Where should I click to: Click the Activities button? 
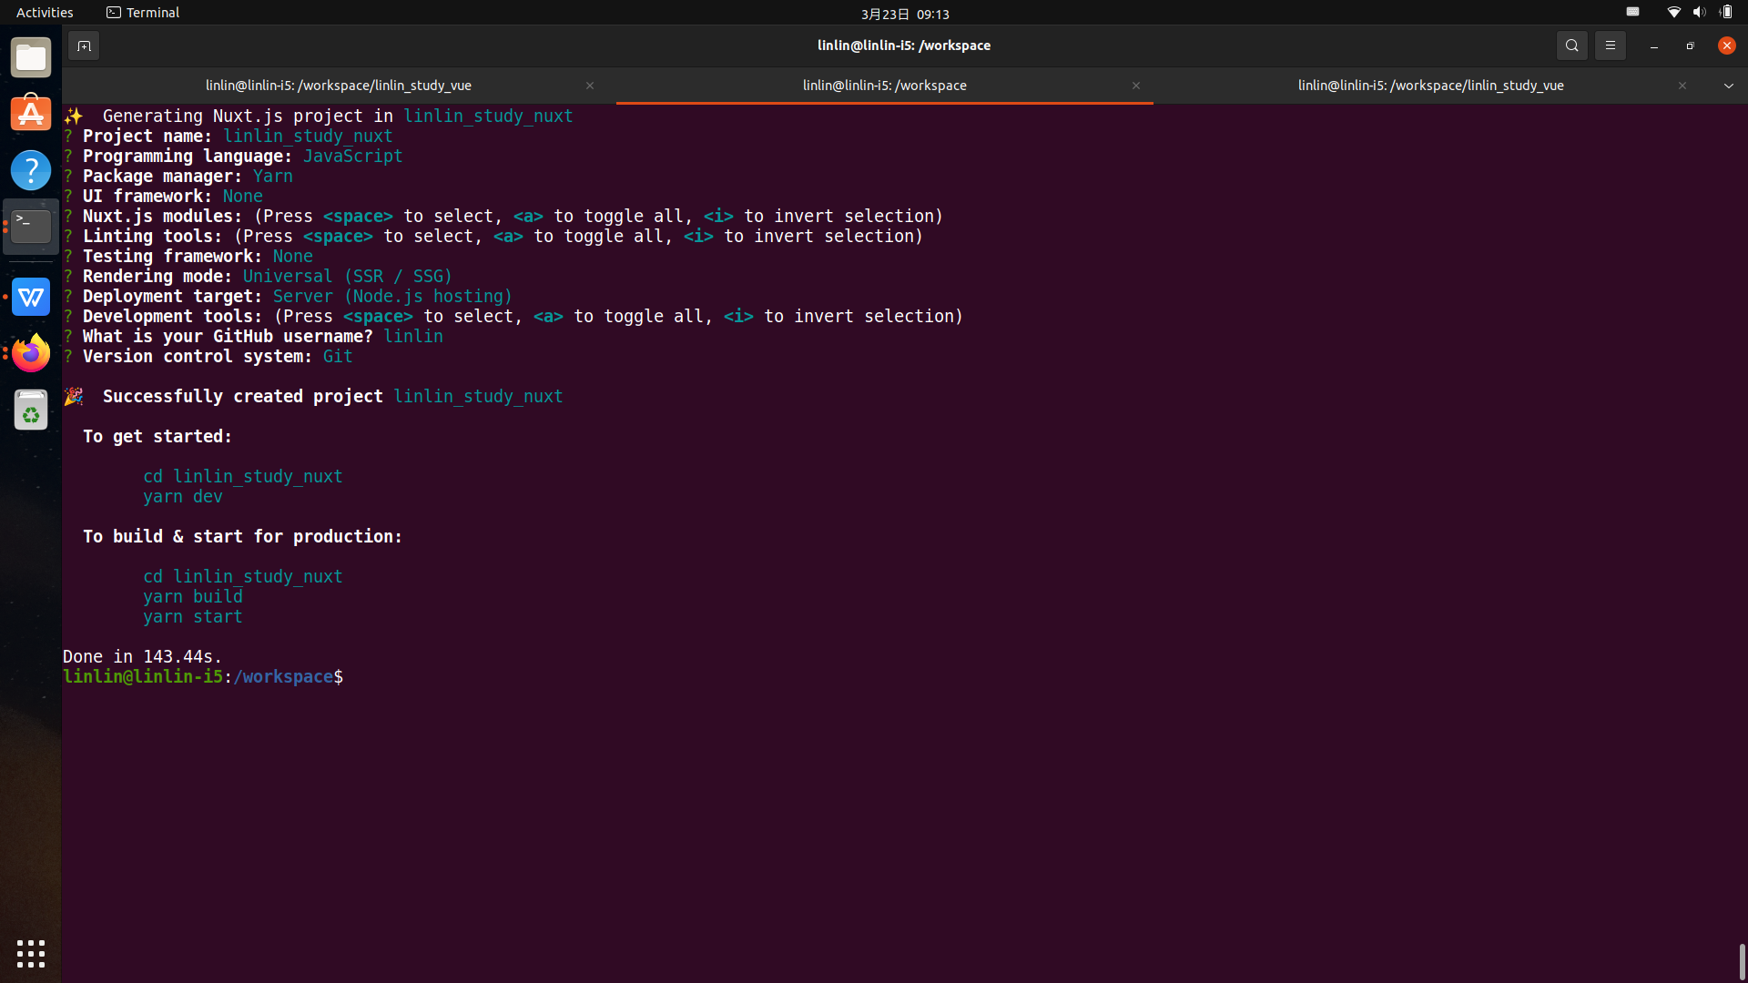click(45, 13)
